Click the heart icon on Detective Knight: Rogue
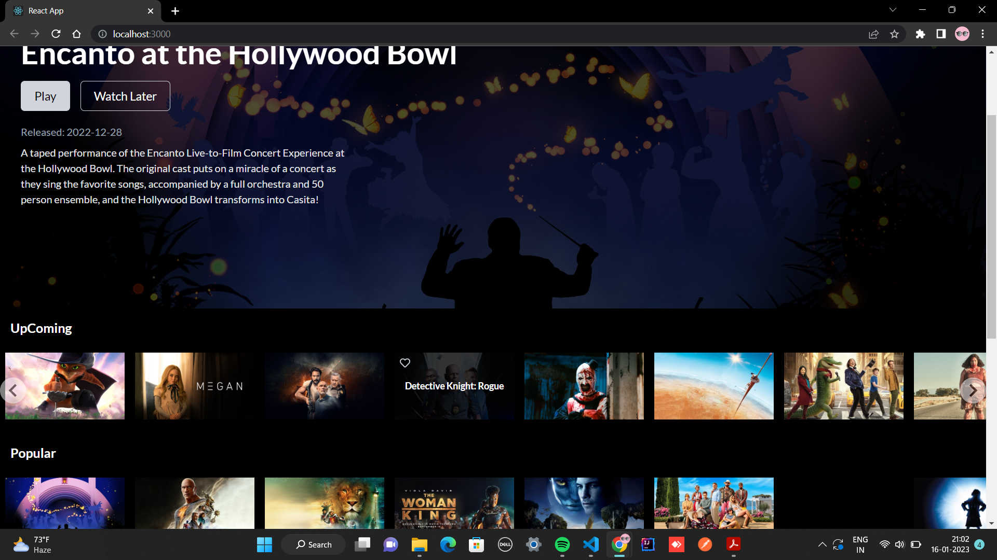Viewport: 997px width, 560px height. tap(405, 363)
